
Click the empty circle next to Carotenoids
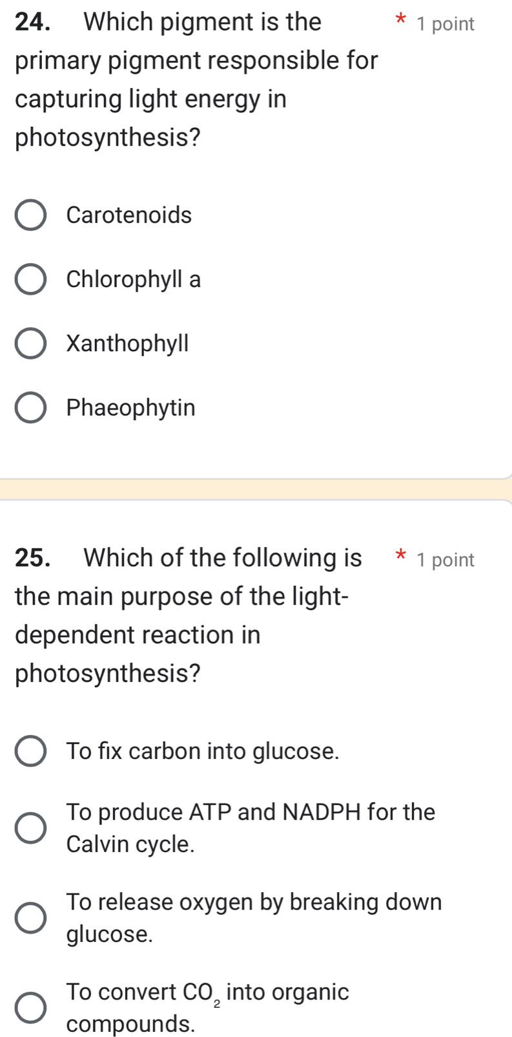tap(30, 215)
